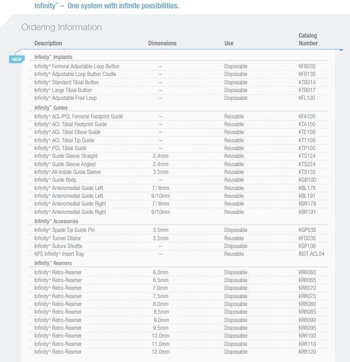Click catalog number KRR110
Viewport: 350px width, 362px height.
tap(307, 344)
